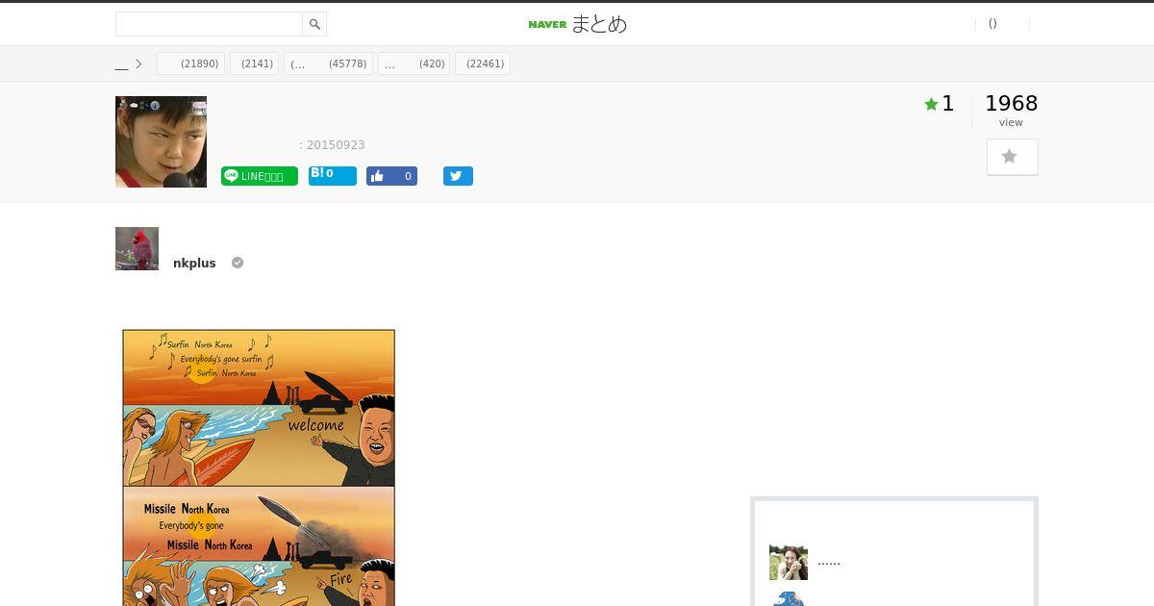Click the search magnifier button
1154x606 pixels.
314,24
